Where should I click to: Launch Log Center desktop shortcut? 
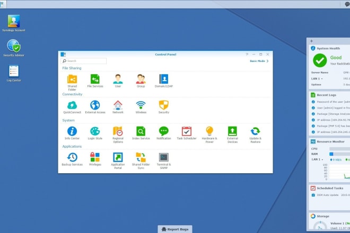coord(14,74)
